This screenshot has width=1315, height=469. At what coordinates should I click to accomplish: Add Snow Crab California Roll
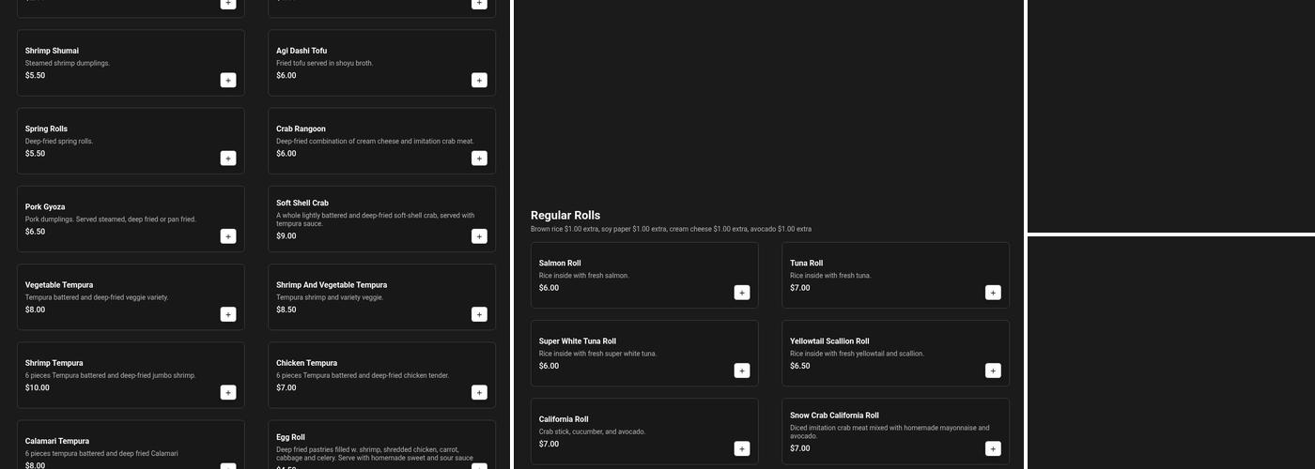tap(993, 448)
